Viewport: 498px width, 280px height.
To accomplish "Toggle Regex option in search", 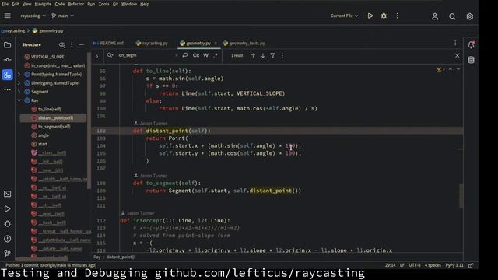I will pos(216,55).
